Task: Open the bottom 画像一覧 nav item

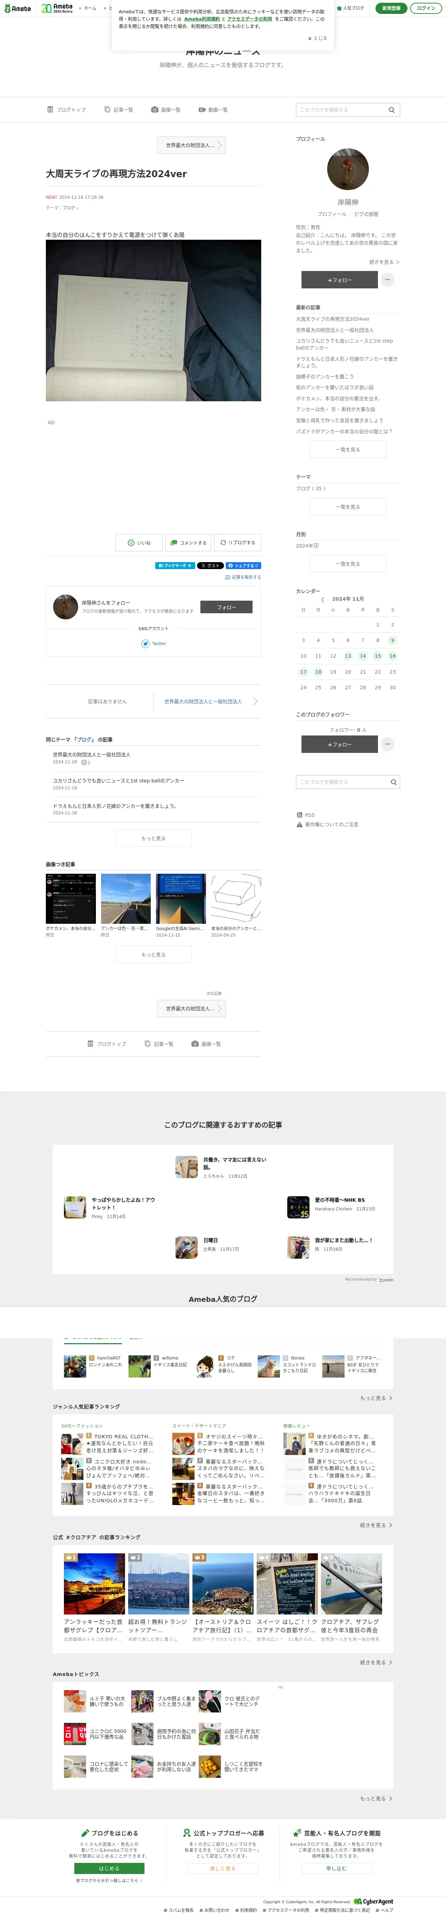Action: coord(206,1044)
